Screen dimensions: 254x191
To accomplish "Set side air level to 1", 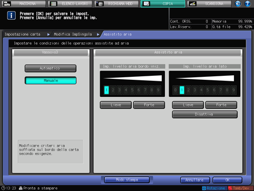I will [182, 90].
